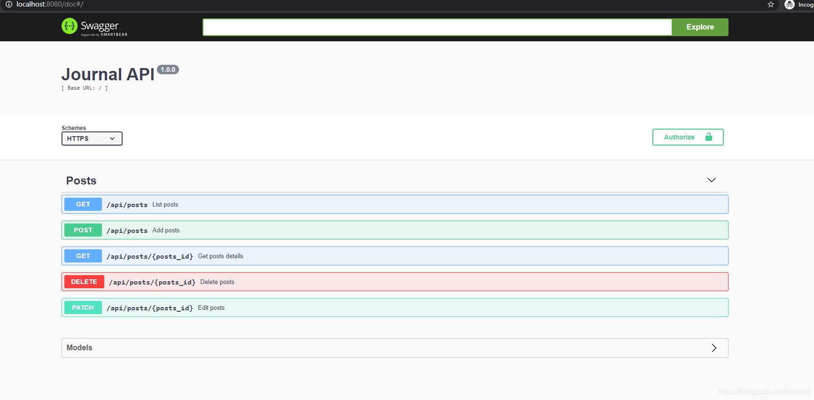Click the Models heading text
Screen dimensions: 814x400
tap(79, 348)
